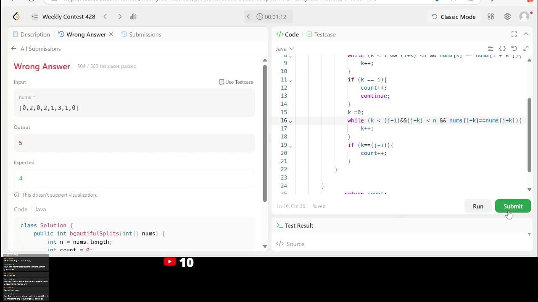Collapse the code fold at line 16
The height and width of the screenshot is (302, 538).
tap(290, 121)
